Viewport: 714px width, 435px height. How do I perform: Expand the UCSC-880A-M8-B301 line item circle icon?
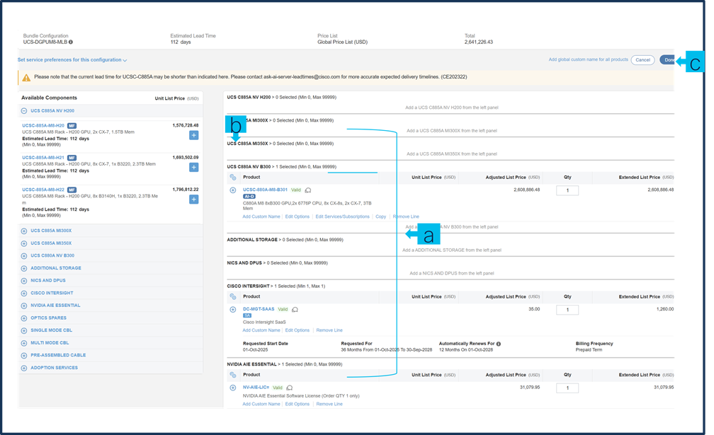[232, 190]
